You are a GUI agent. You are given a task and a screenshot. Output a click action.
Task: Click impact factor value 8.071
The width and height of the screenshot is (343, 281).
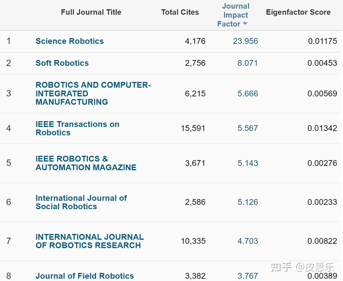click(248, 63)
